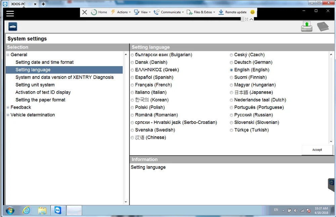Open a new connection tab with plus

[x=43, y=4]
